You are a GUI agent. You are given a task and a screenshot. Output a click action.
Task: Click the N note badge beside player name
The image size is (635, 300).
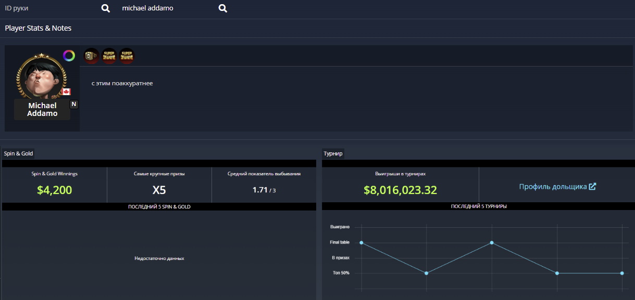coord(74,104)
